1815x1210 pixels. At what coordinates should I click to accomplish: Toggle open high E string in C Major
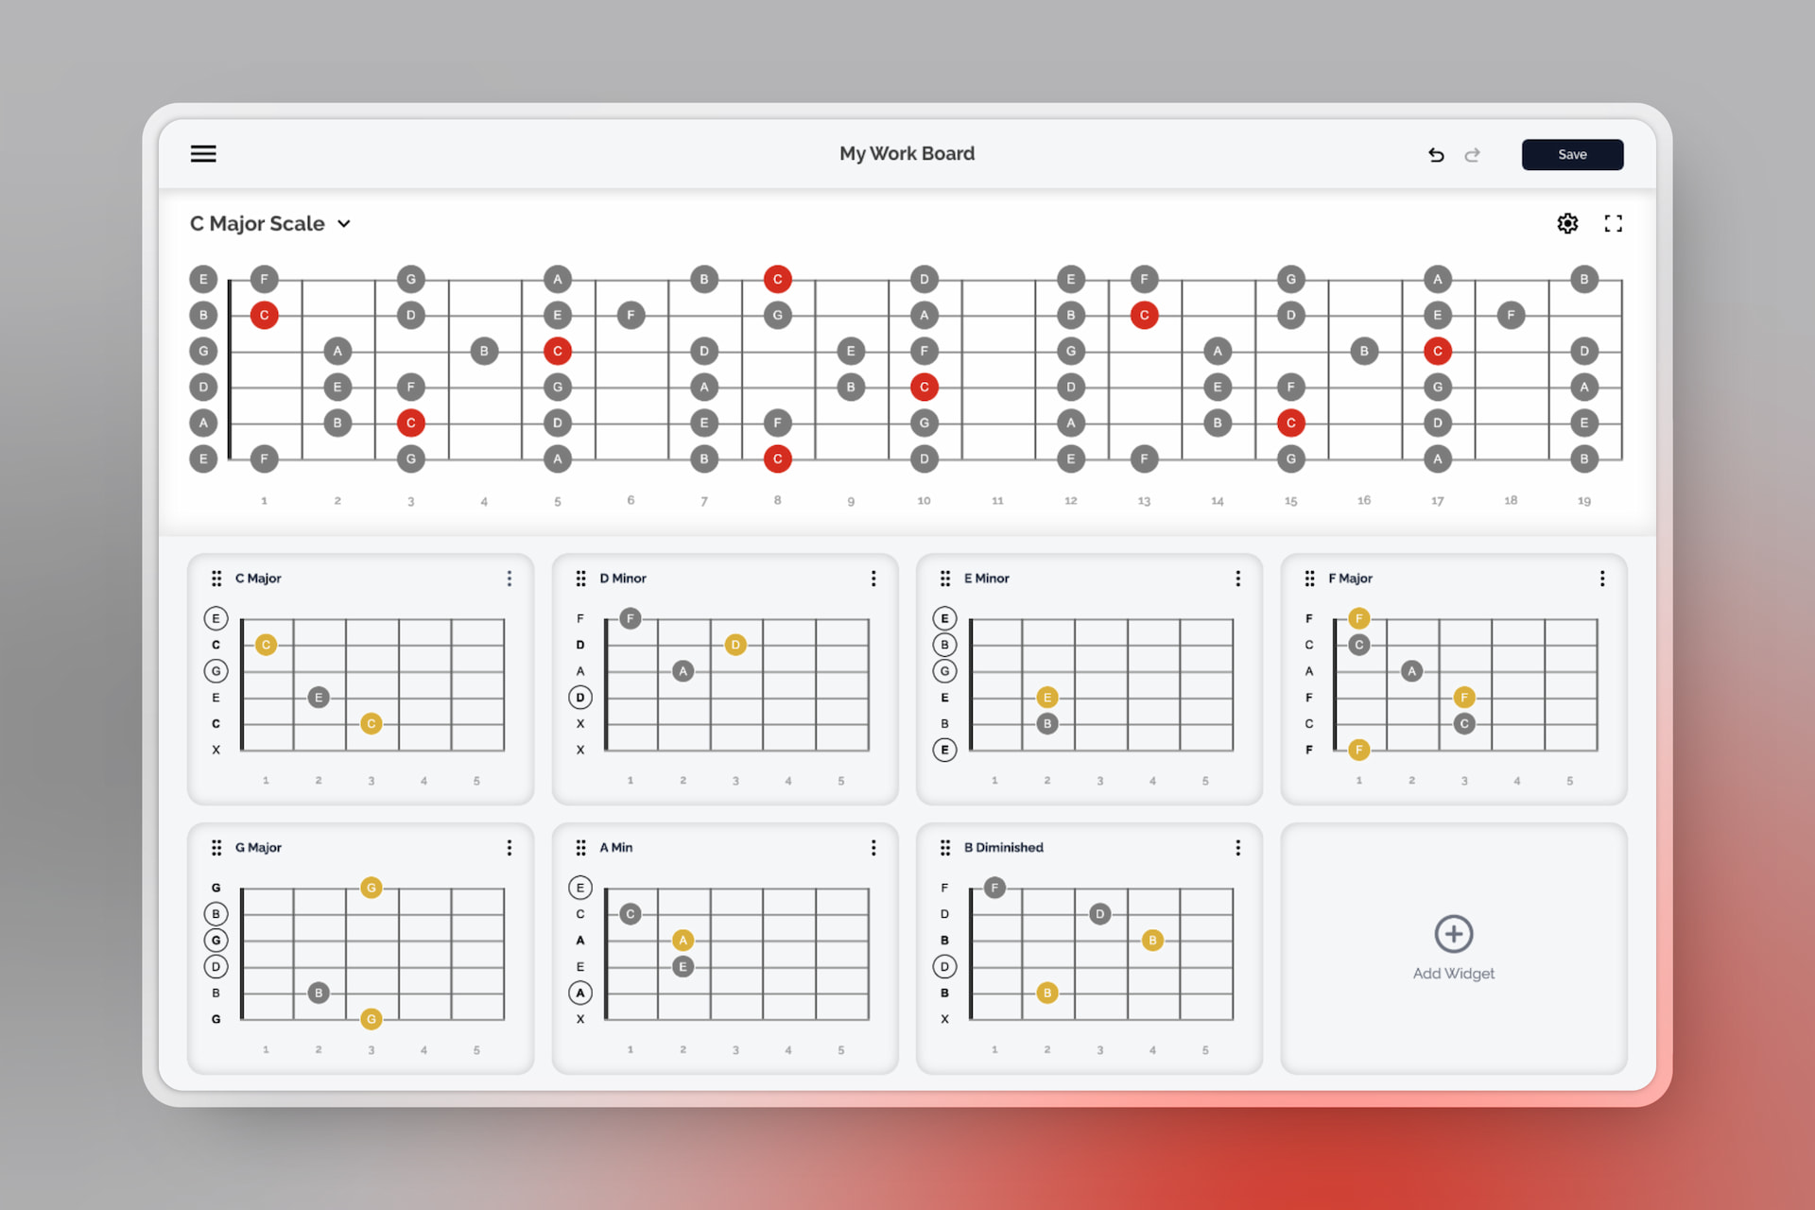click(x=216, y=618)
